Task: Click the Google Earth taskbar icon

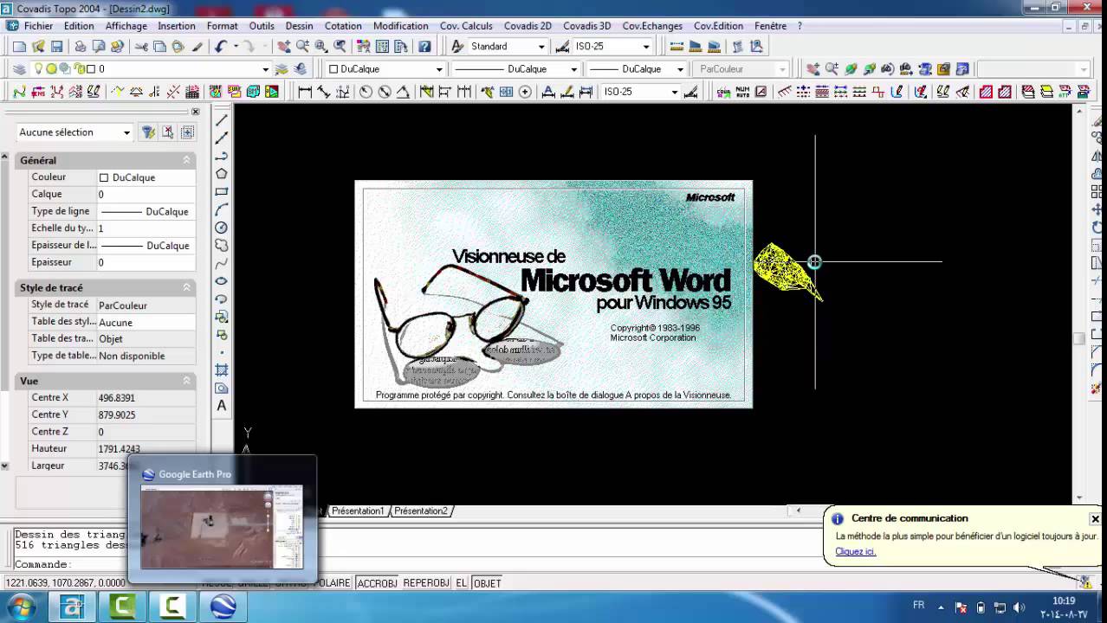Action: (223, 607)
